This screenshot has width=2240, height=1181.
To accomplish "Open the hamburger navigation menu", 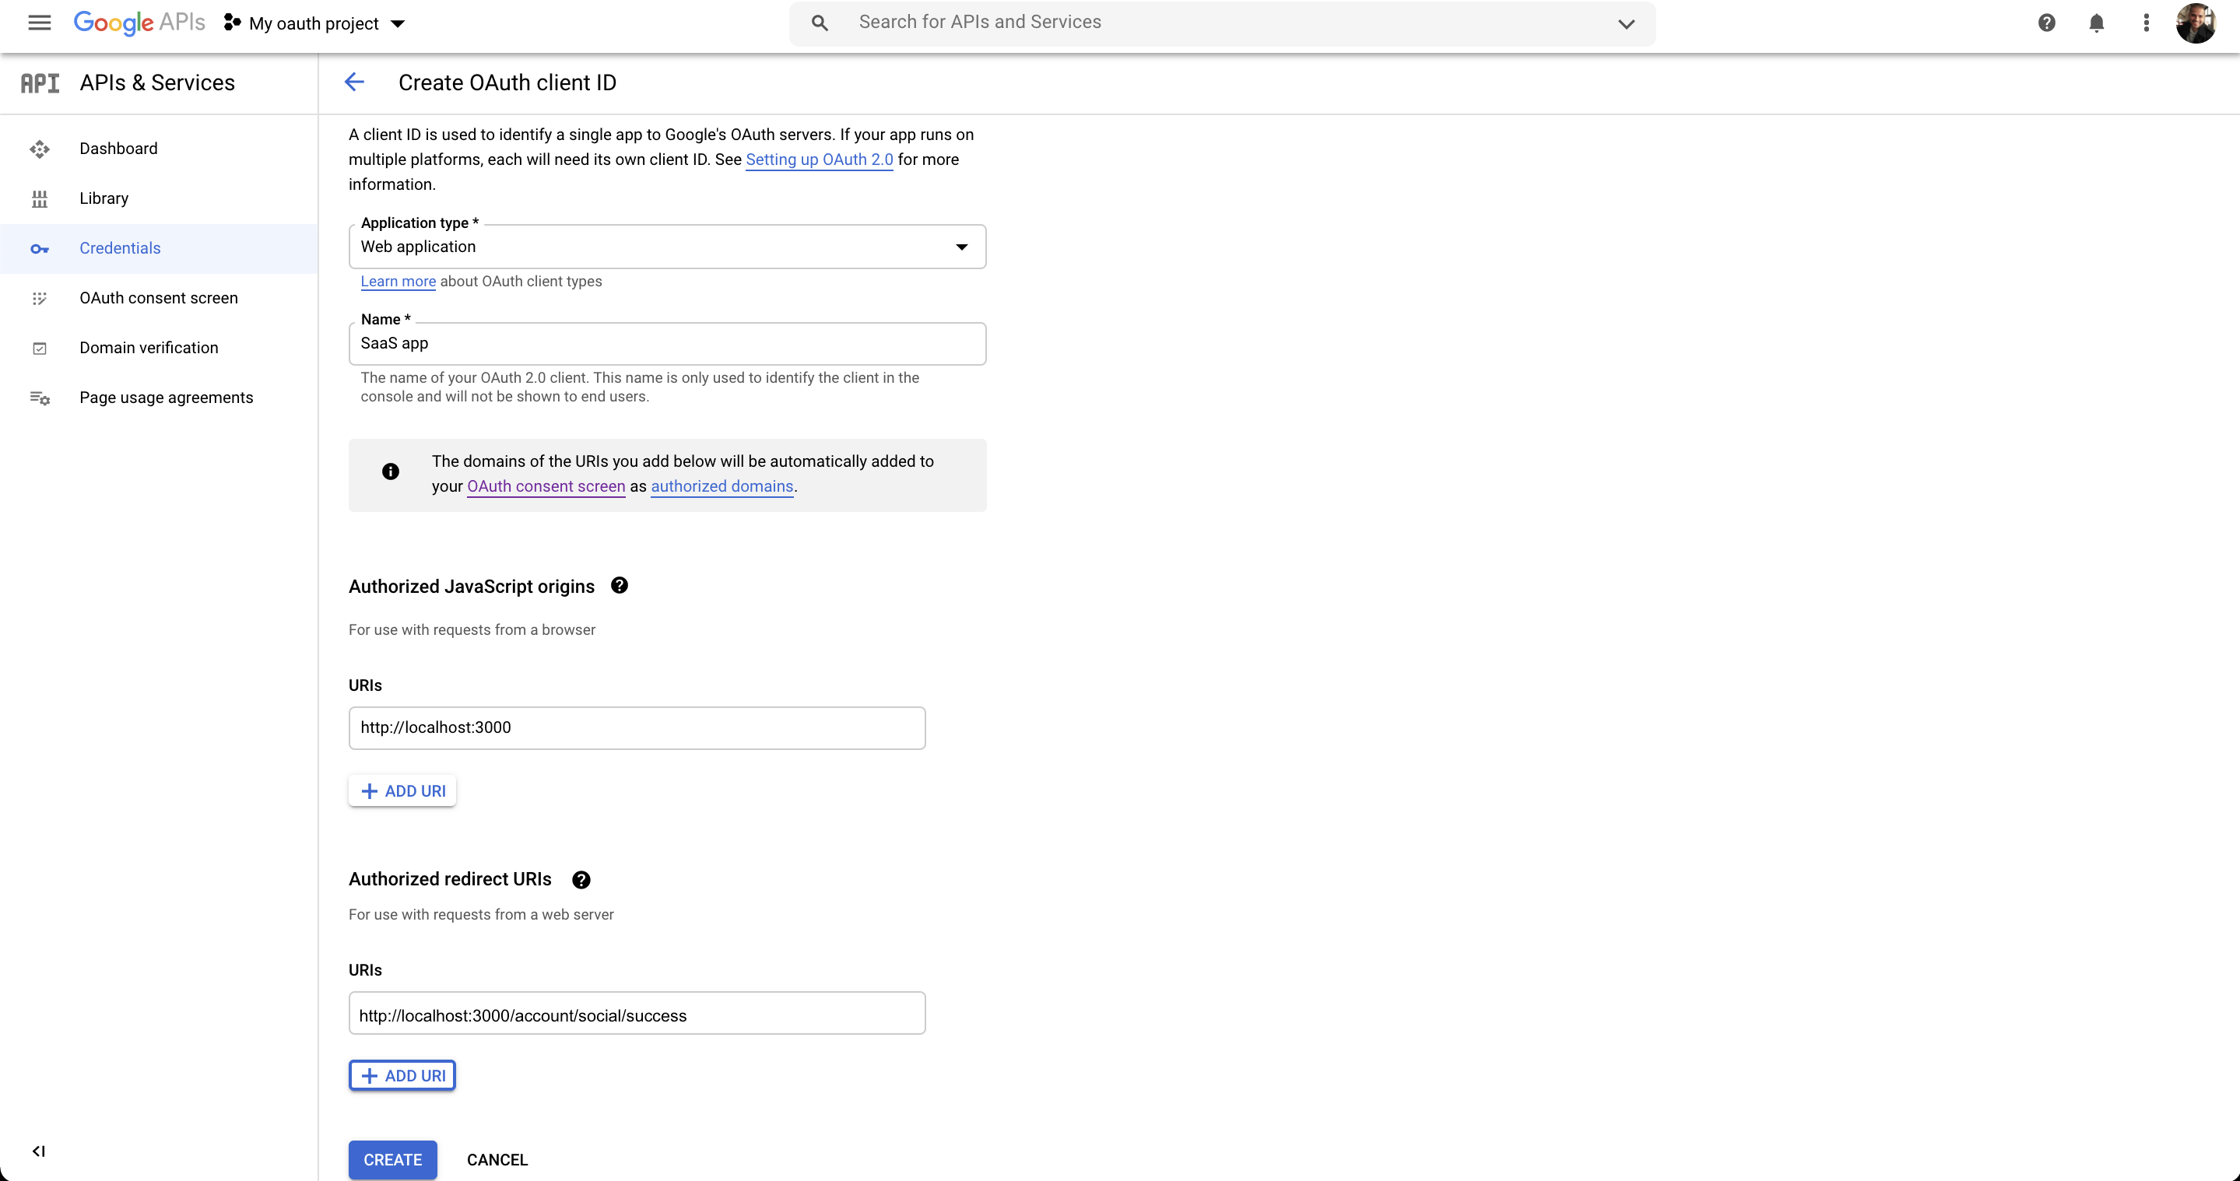I will [x=39, y=23].
